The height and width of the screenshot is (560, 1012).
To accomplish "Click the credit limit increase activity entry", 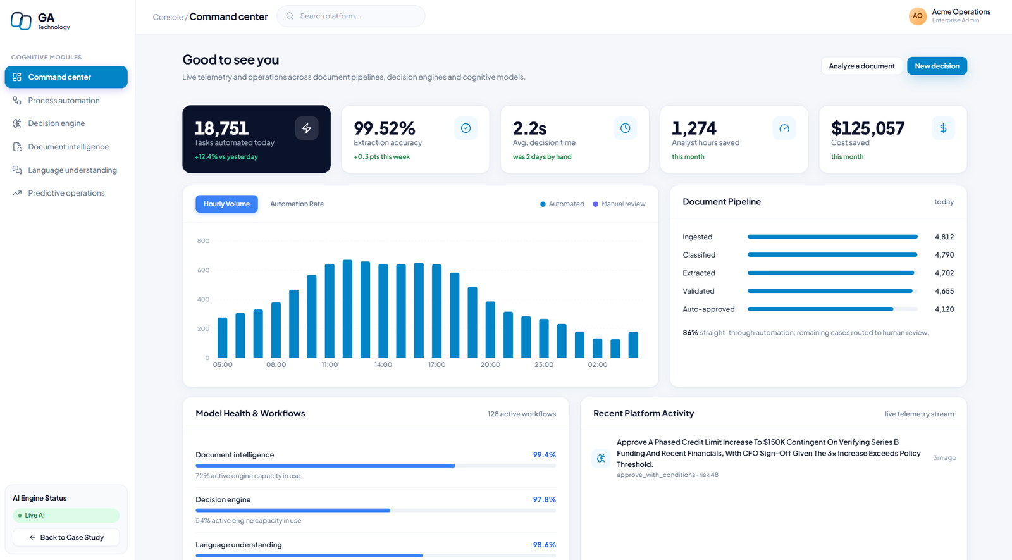I will coord(774,458).
